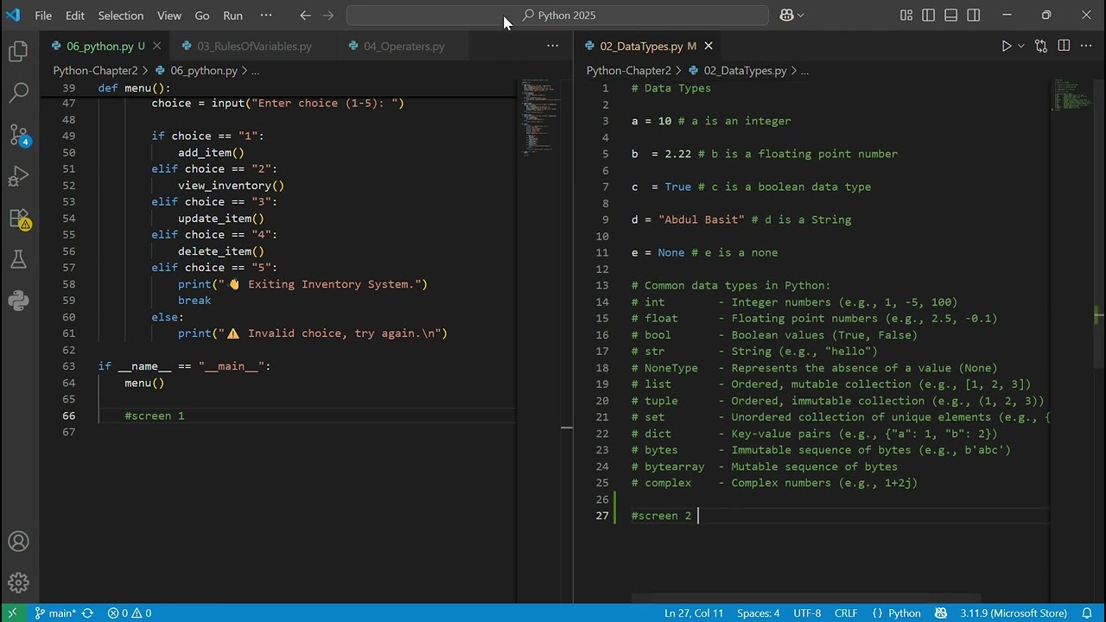
Task: Open the Accounts menu in activity bar
Action: click(x=18, y=542)
